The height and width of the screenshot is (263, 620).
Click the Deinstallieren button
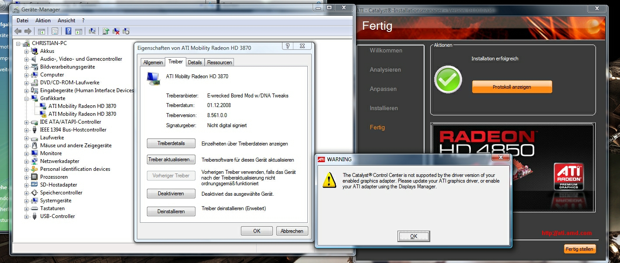(171, 211)
